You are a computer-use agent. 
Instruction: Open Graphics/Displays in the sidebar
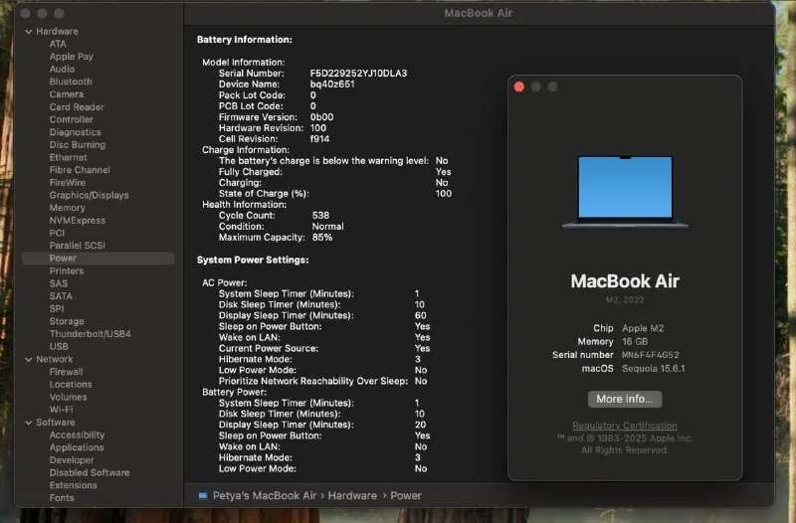click(89, 195)
